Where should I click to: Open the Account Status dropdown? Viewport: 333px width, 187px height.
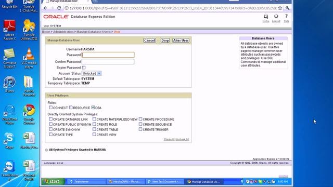[x=92, y=73]
